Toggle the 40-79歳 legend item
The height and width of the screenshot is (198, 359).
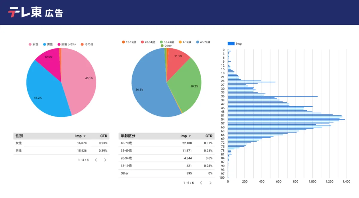(203, 42)
